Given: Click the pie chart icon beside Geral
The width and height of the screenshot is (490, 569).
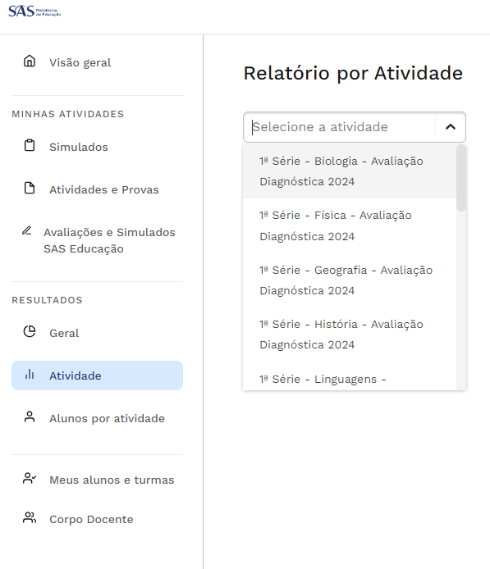Looking at the screenshot, I should (30, 331).
